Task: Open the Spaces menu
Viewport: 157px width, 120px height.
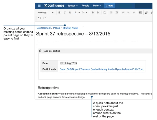Action: [x=72, y=6]
